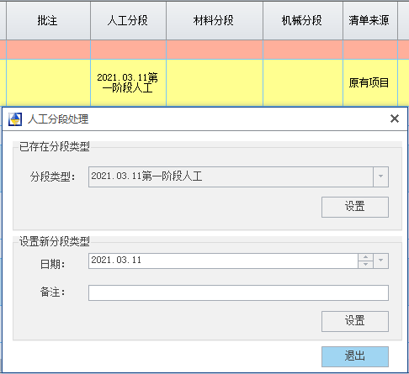Open the 日期 calendar dropdown arrow
The width and height of the screenshot is (409, 374).
click(380, 261)
